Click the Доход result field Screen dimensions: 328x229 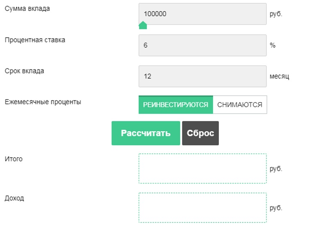pos(203,207)
